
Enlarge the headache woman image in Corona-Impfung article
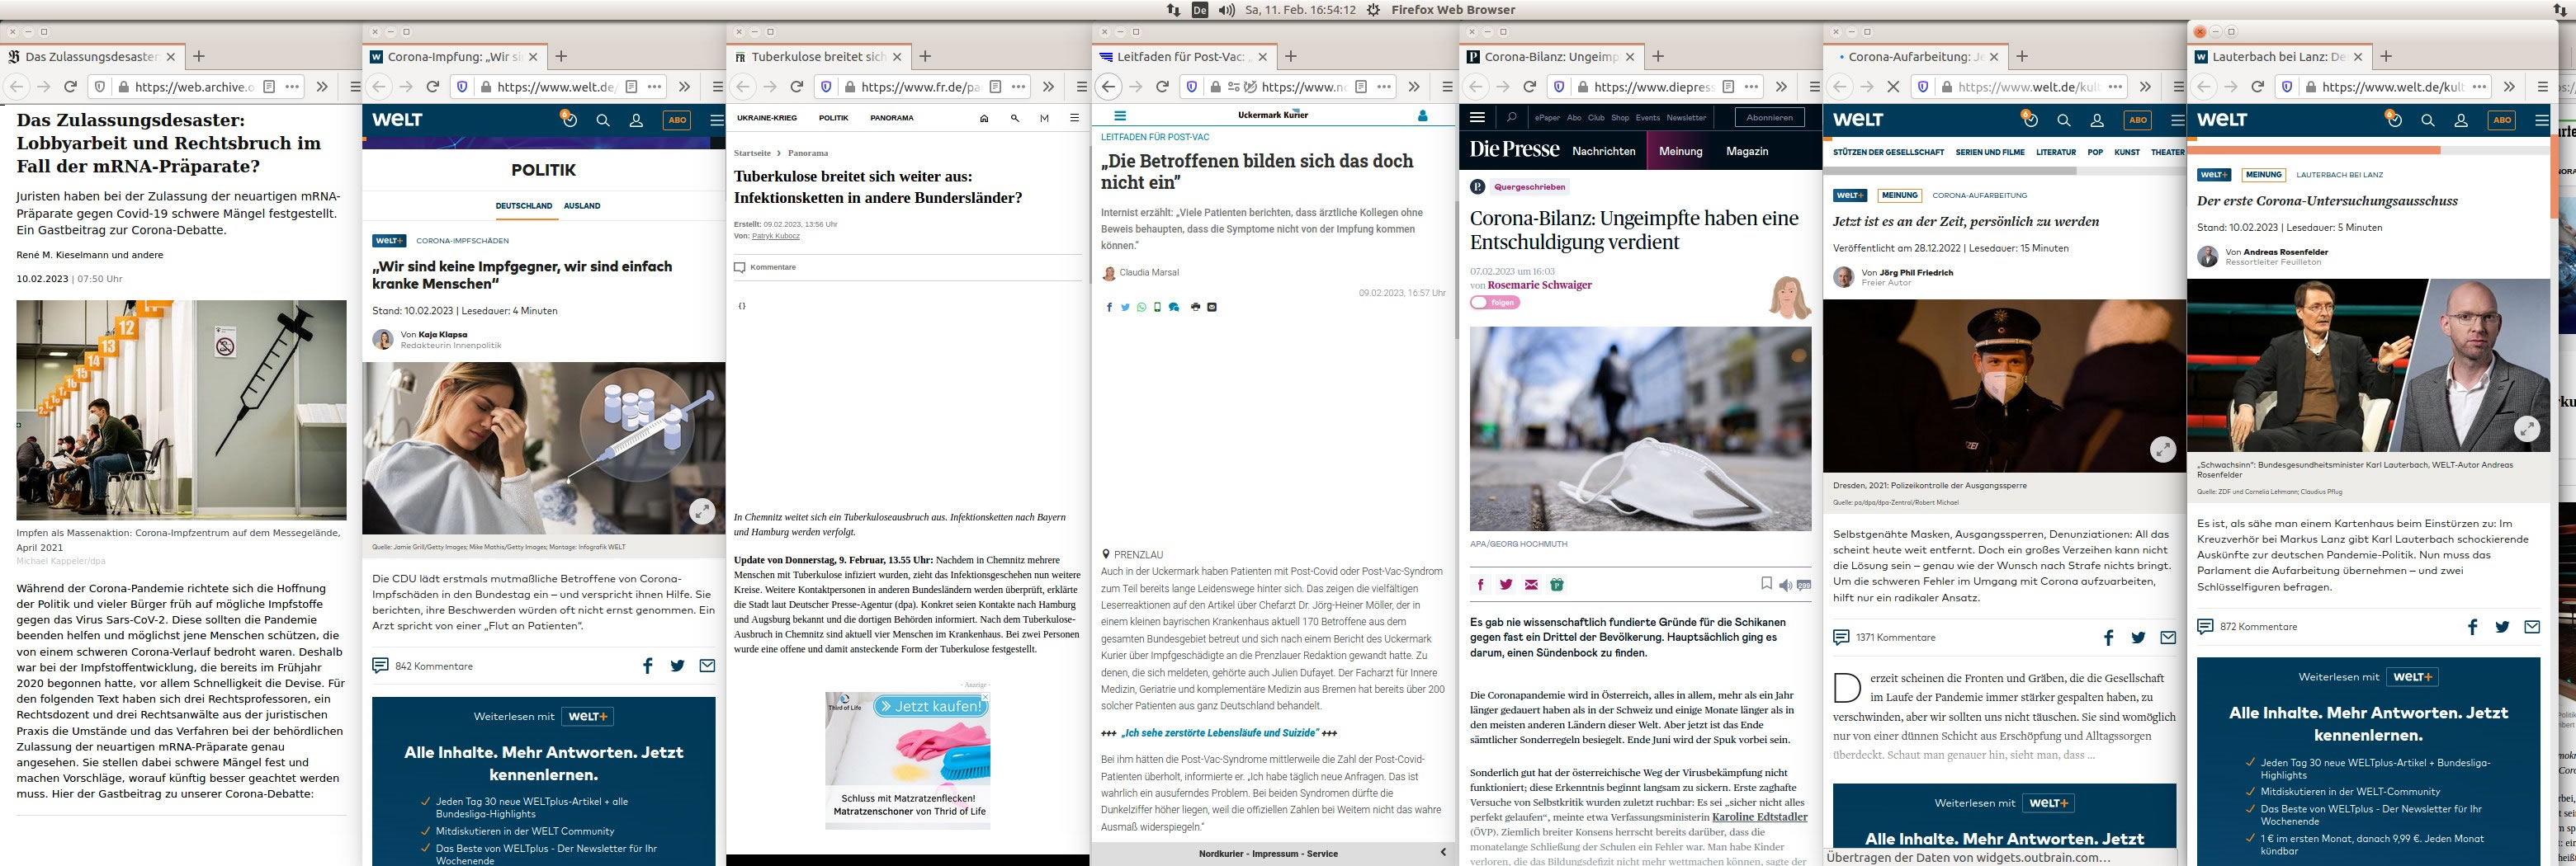702,511
